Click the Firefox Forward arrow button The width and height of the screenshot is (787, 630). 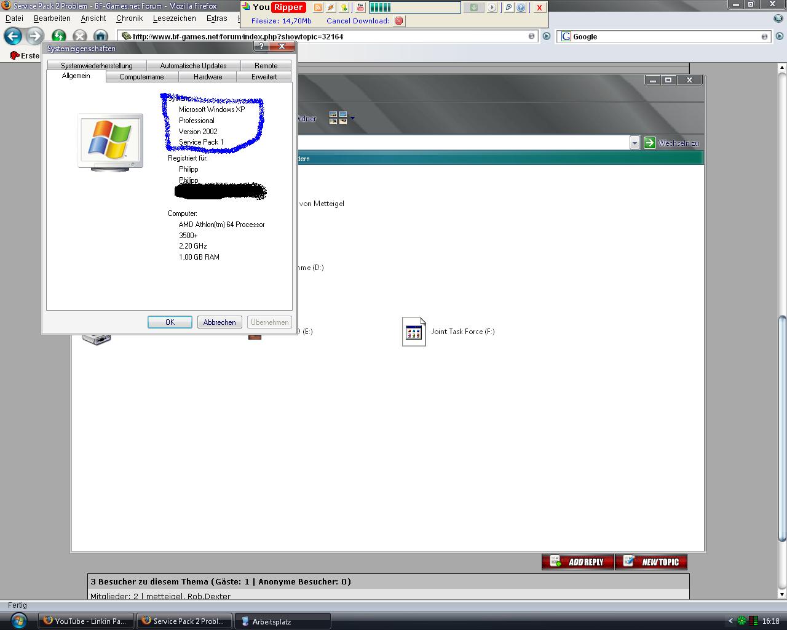point(34,36)
